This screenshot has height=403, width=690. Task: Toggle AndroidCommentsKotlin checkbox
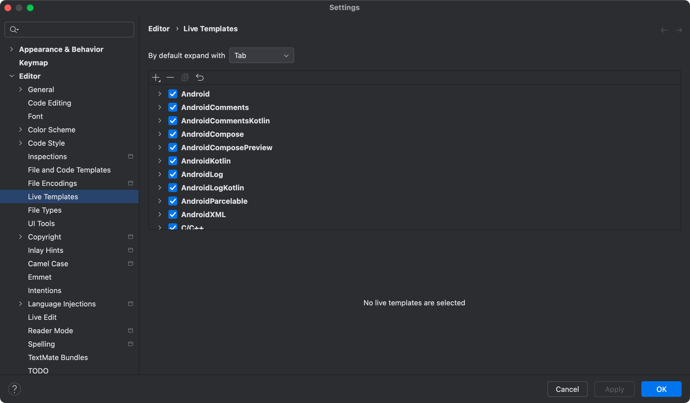point(173,121)
